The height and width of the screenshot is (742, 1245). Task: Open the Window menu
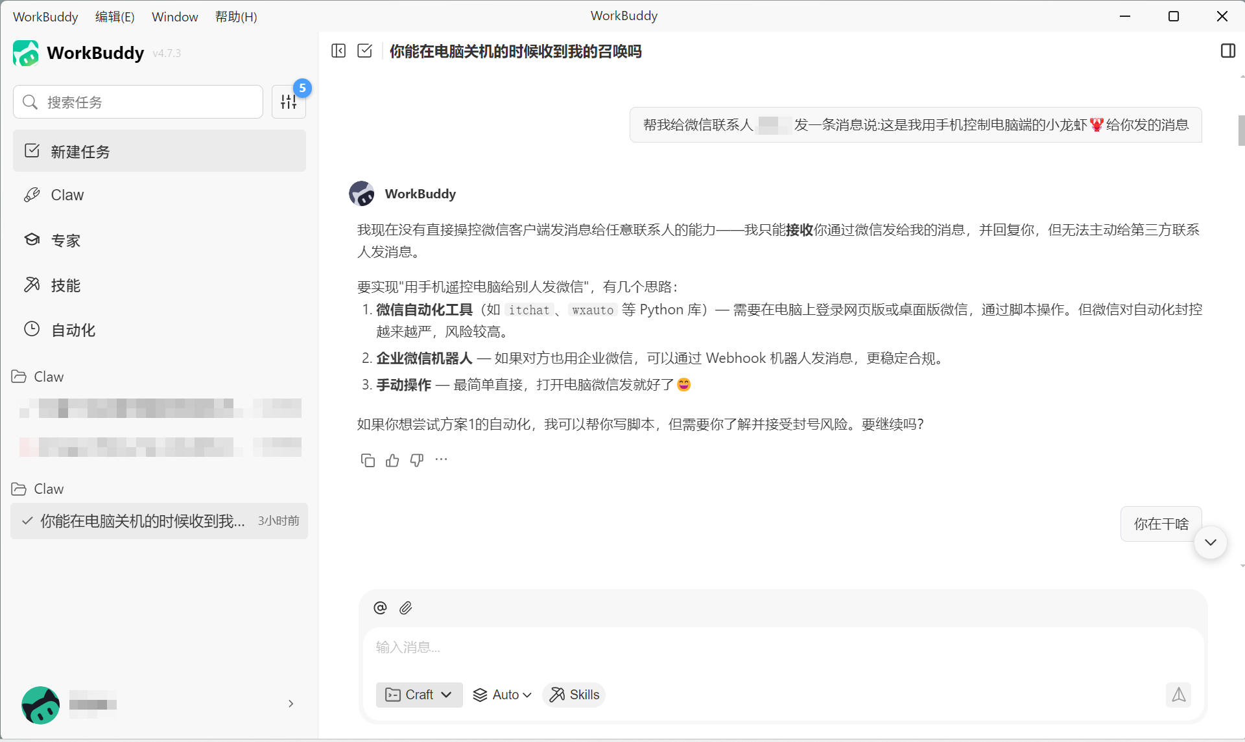[174, 16]
